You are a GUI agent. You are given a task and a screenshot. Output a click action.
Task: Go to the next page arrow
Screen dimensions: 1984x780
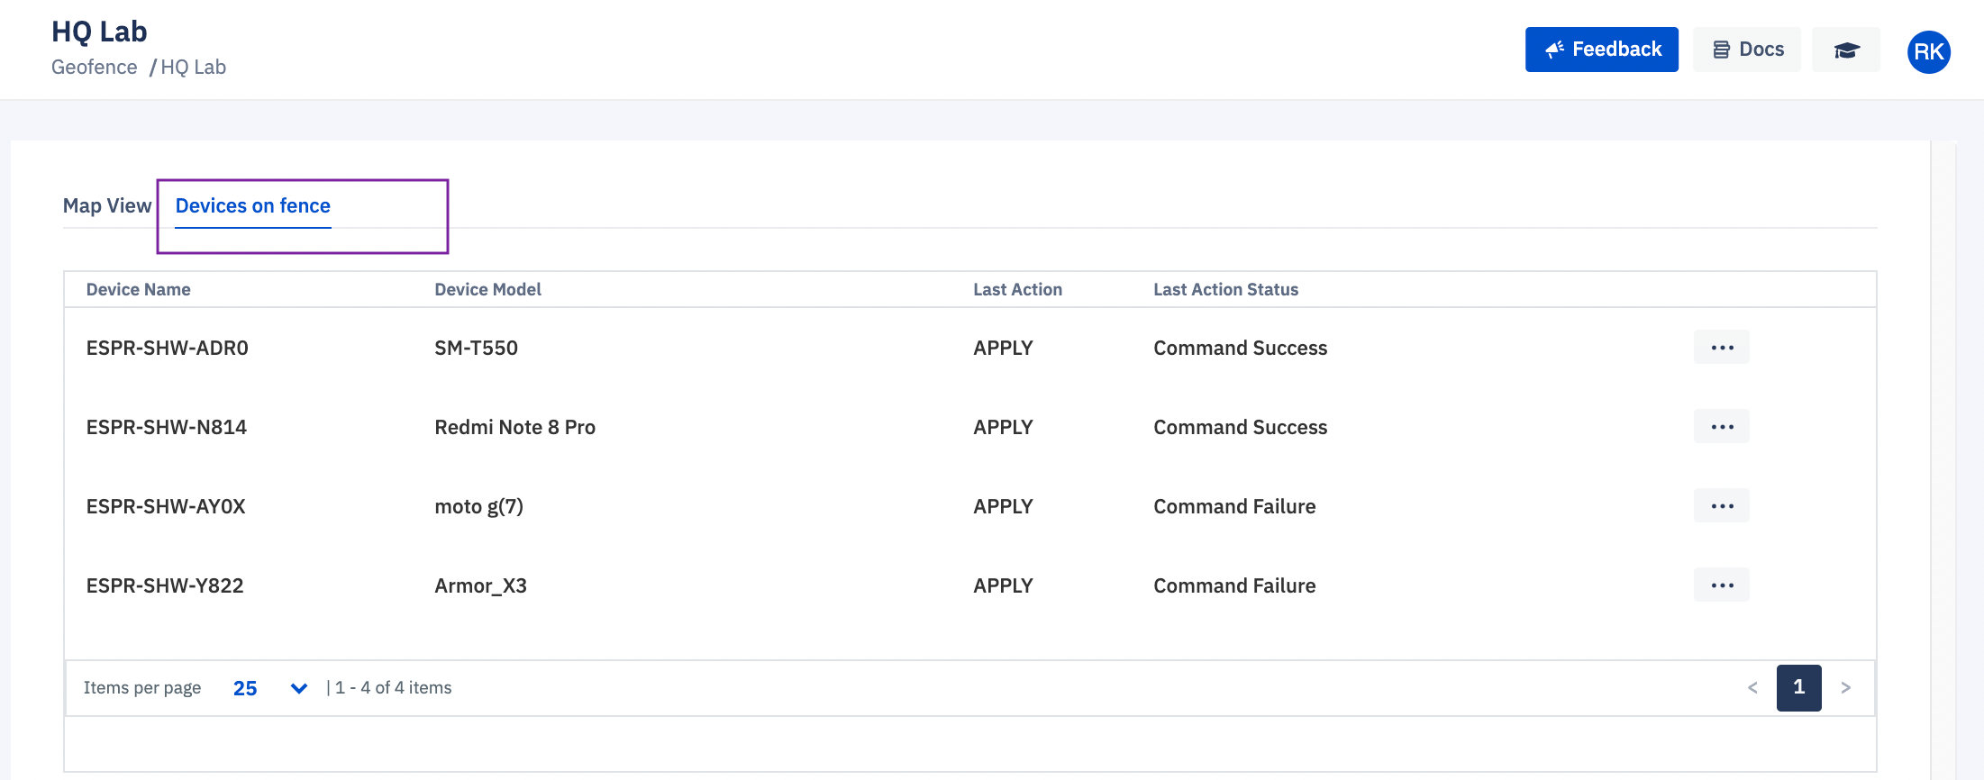(x=1845, y=688)
